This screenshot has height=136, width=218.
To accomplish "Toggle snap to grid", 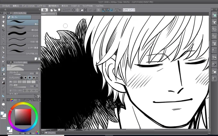I will click(112, 10).
